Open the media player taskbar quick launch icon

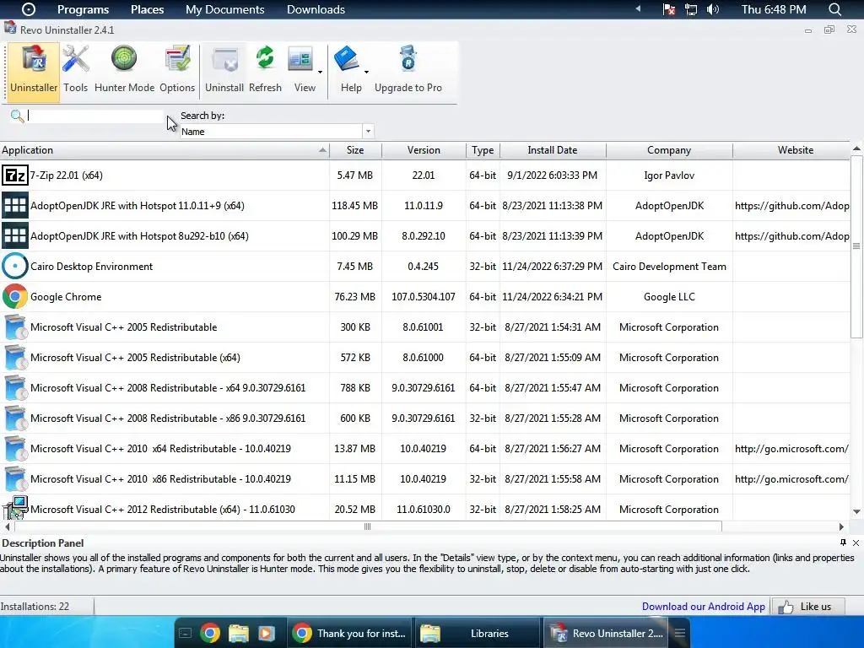(266, 633)
